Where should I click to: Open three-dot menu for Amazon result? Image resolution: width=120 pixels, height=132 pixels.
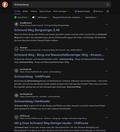(x=107, y=49)
